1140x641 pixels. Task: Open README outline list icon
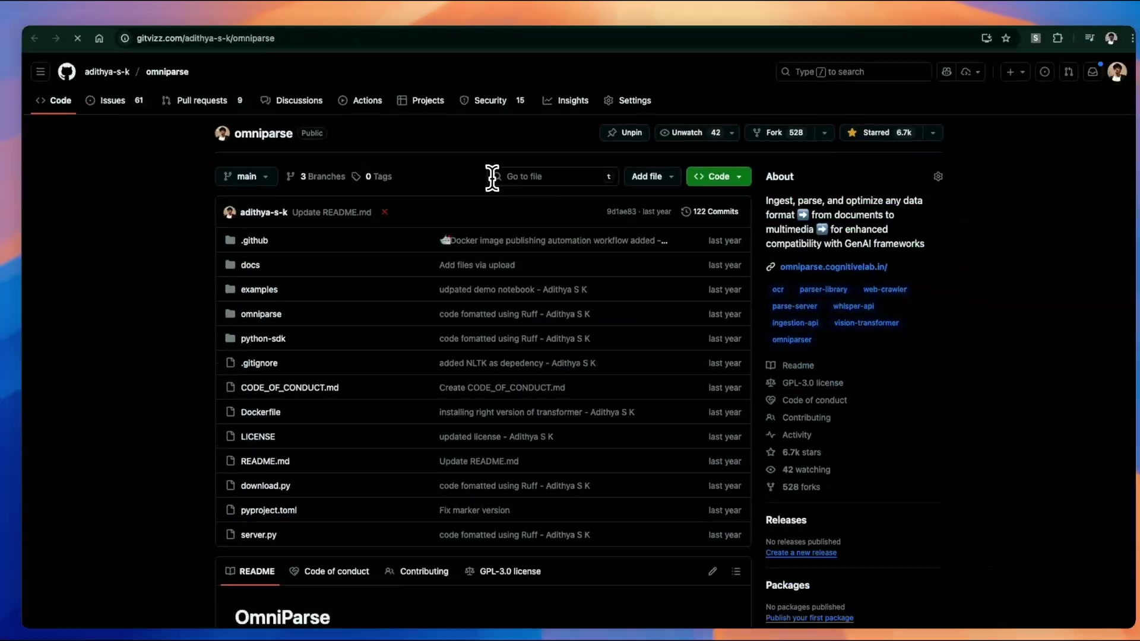736,571
